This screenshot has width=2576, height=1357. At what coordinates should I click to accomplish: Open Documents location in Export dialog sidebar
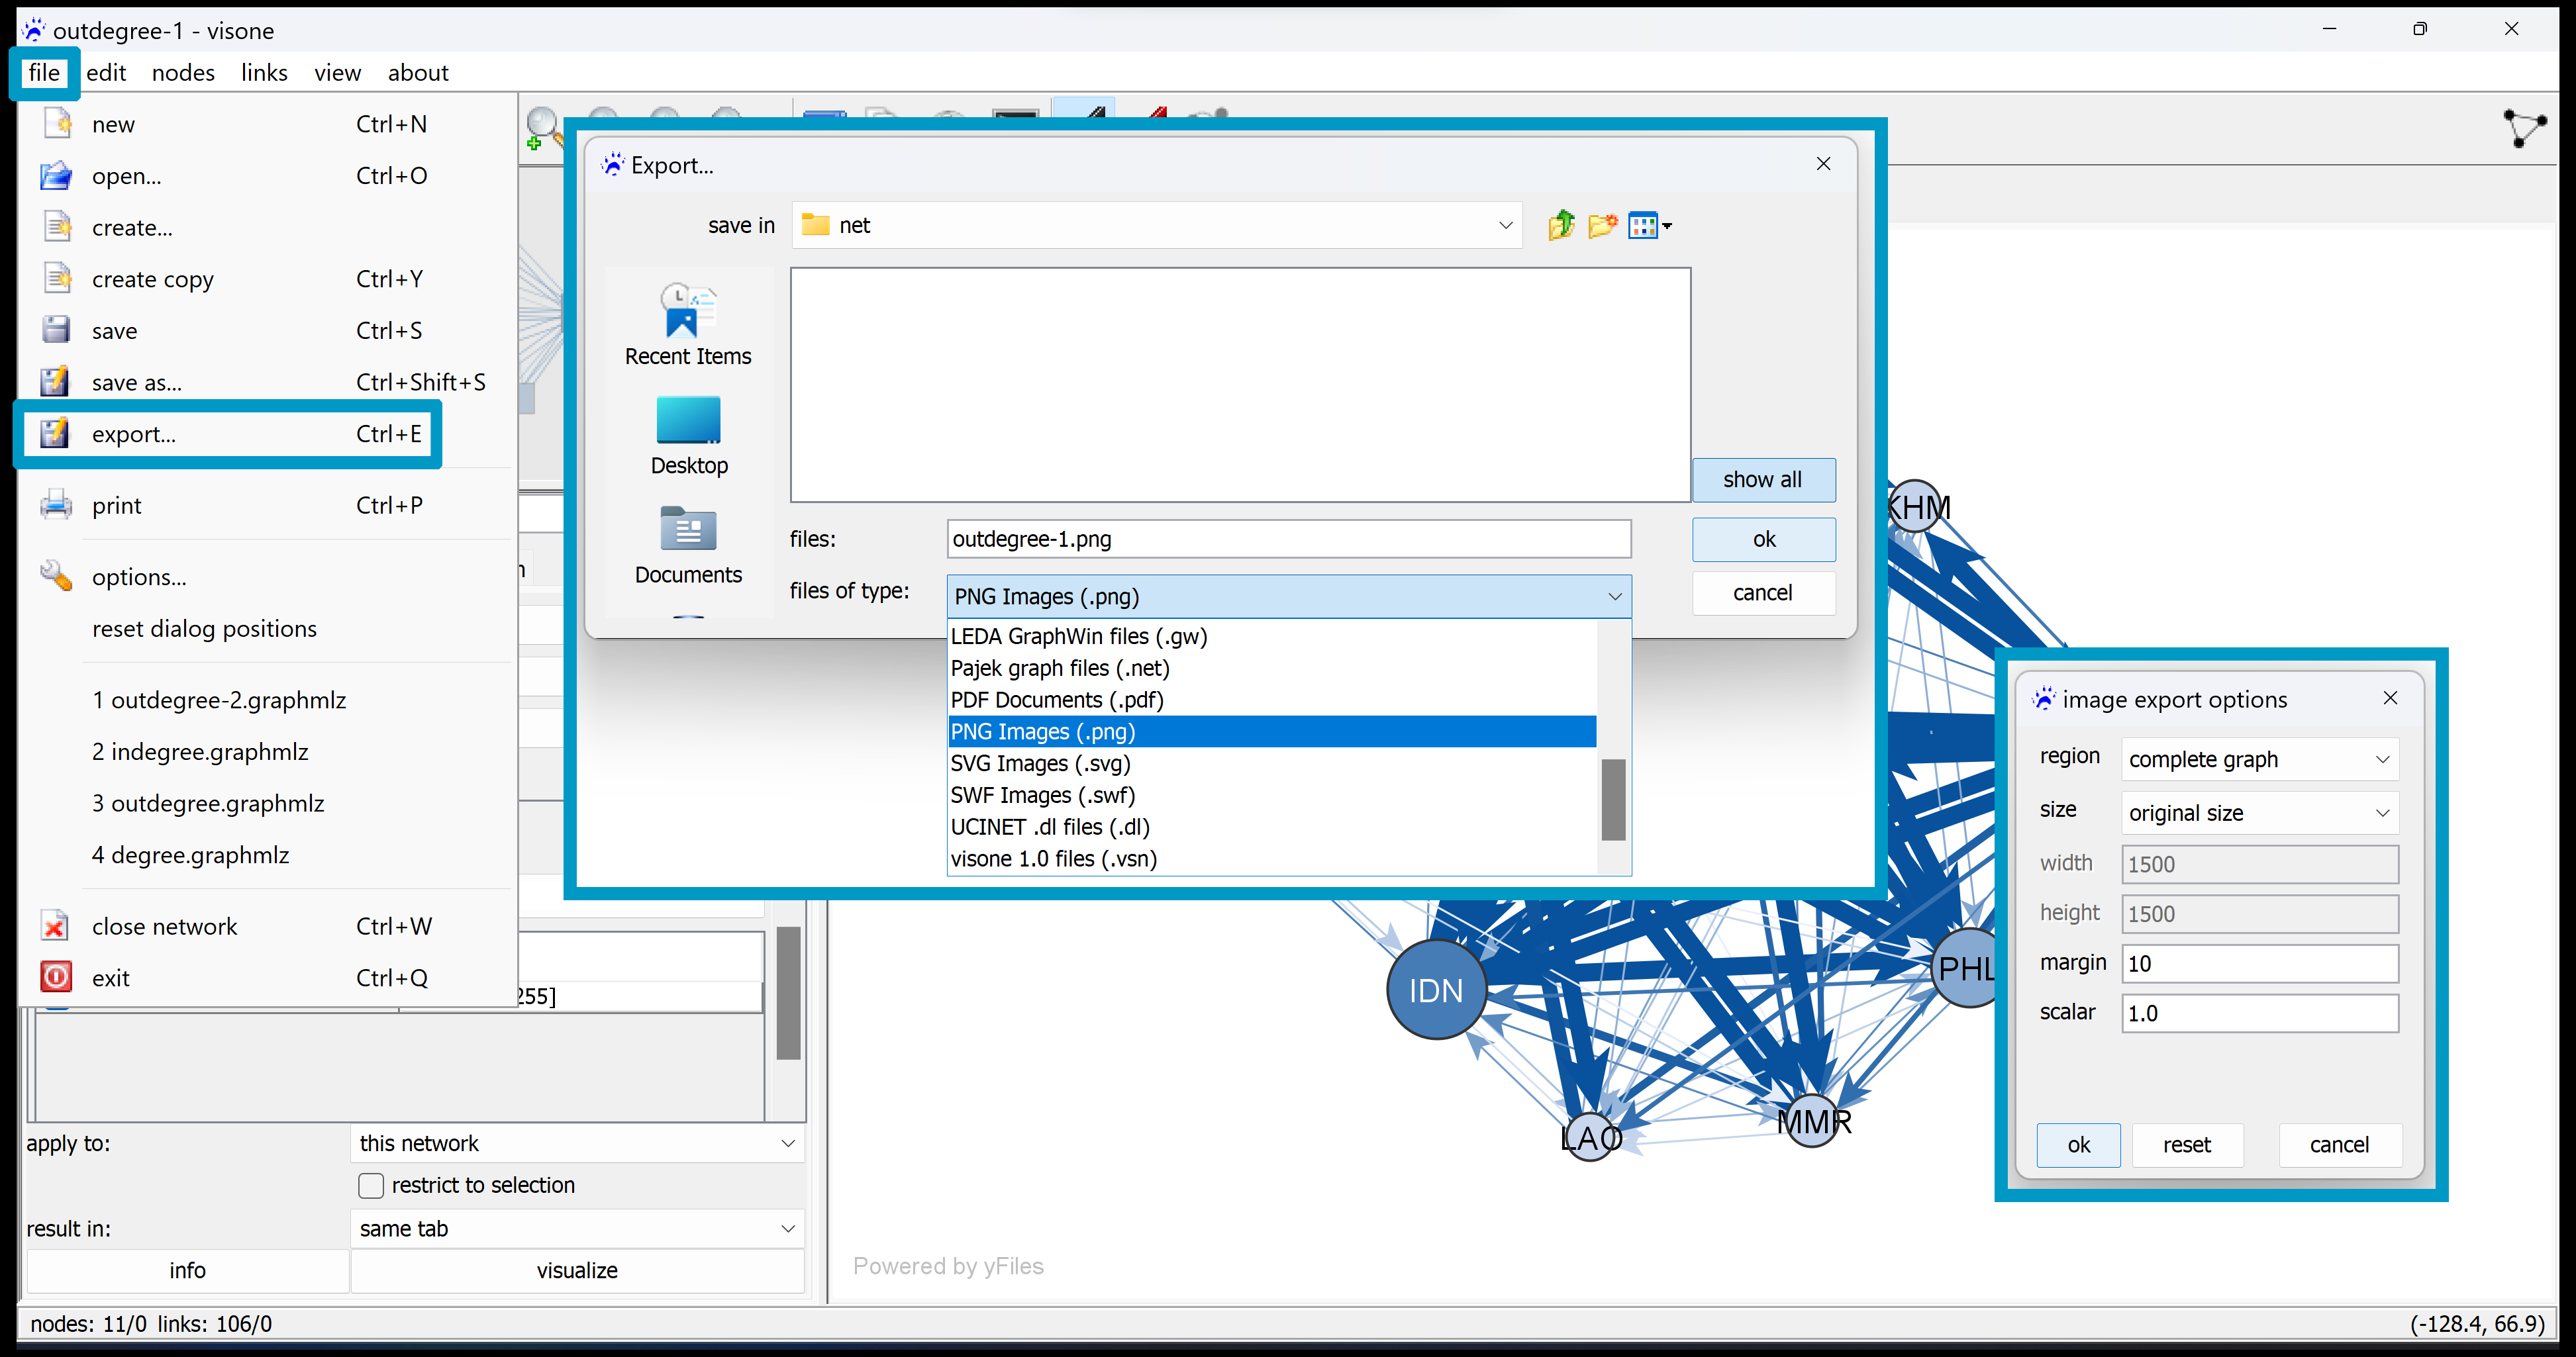coord(688,545)
